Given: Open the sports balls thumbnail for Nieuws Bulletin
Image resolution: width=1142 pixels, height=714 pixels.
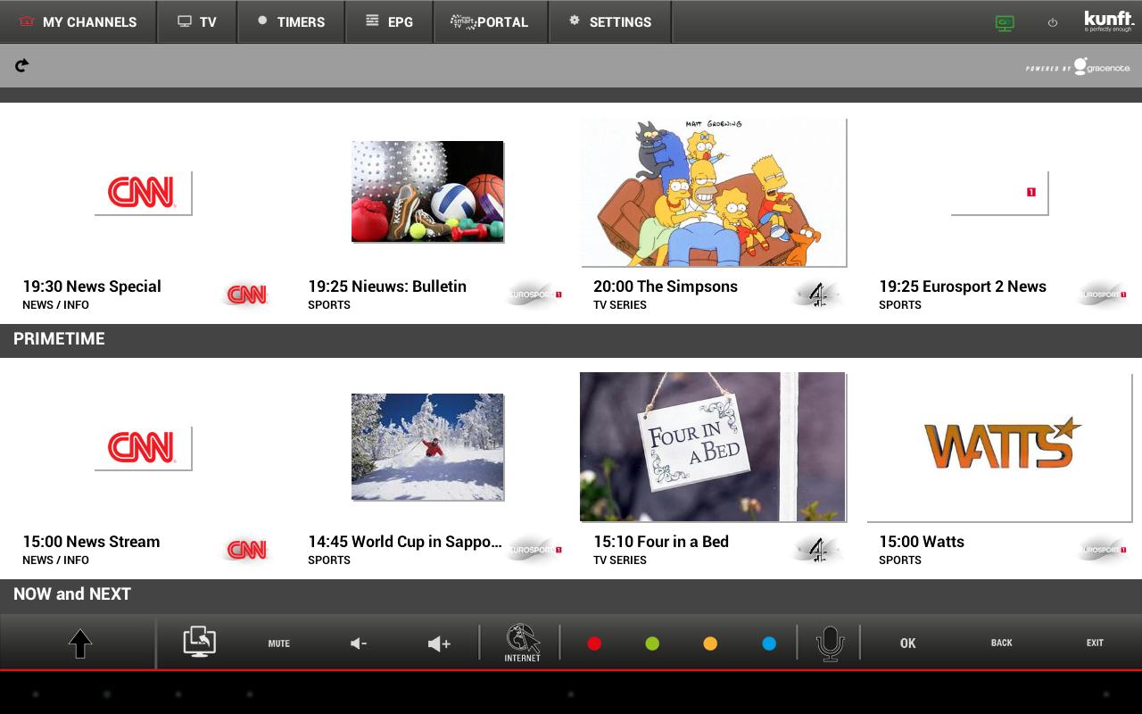Looking at the screenshot, I should (427, 191).
